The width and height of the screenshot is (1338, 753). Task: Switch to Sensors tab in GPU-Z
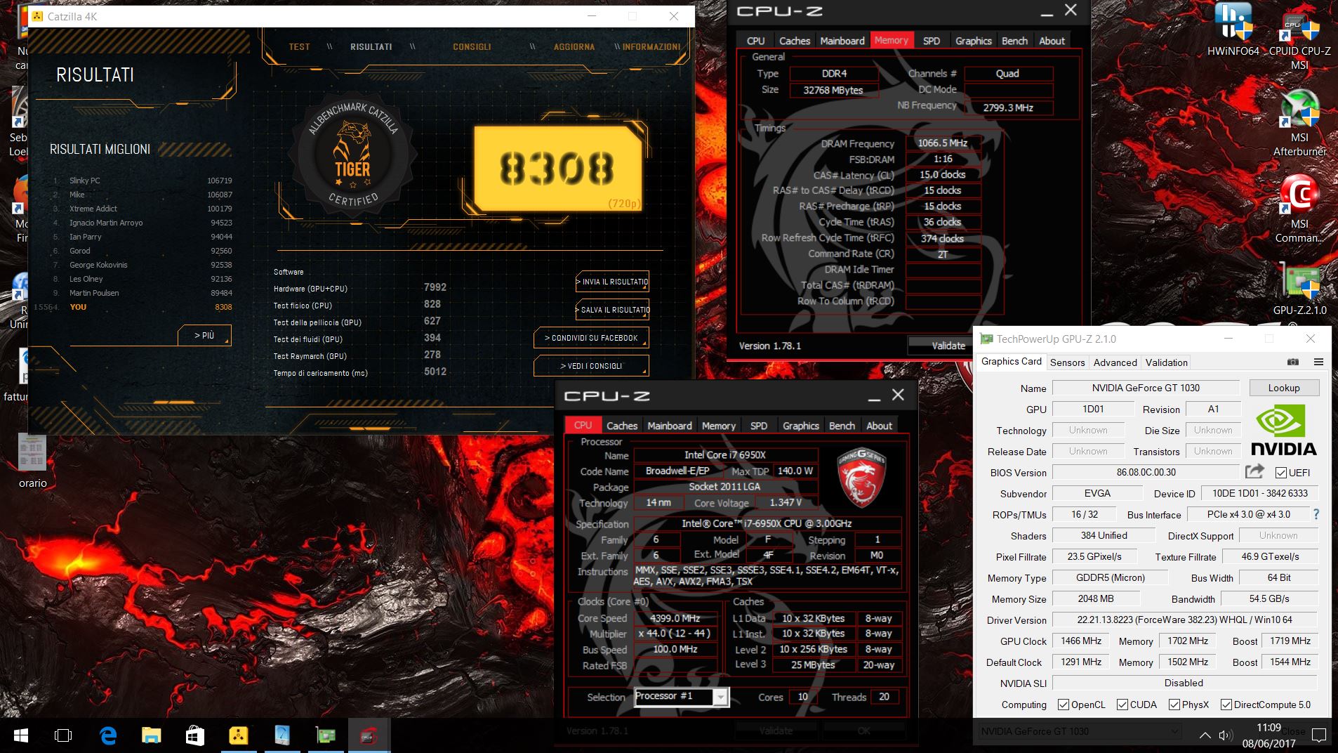point(1067,362)
